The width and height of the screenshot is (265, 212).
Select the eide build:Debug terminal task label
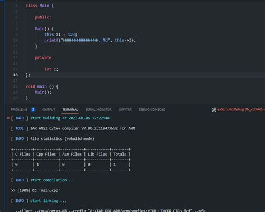pos(241,109)
